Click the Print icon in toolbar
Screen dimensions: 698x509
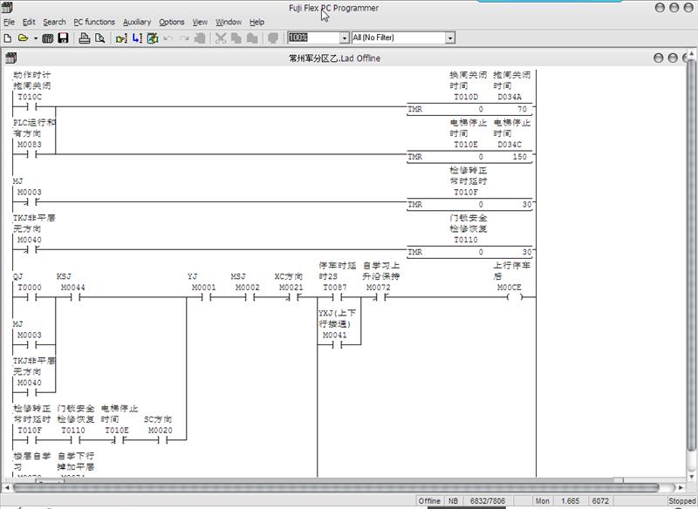(85, 38)
